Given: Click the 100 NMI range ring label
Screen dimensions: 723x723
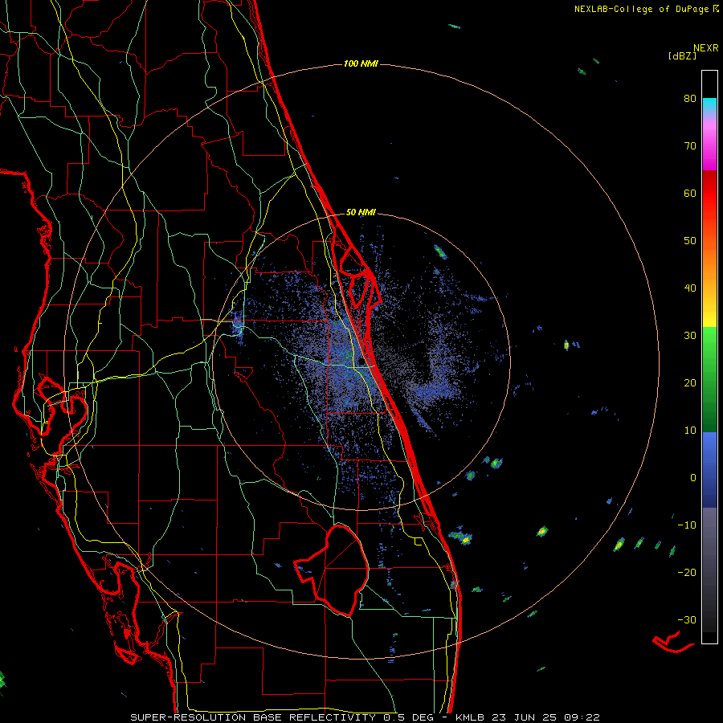Looking at the screenshot, I should click(361, 63).
